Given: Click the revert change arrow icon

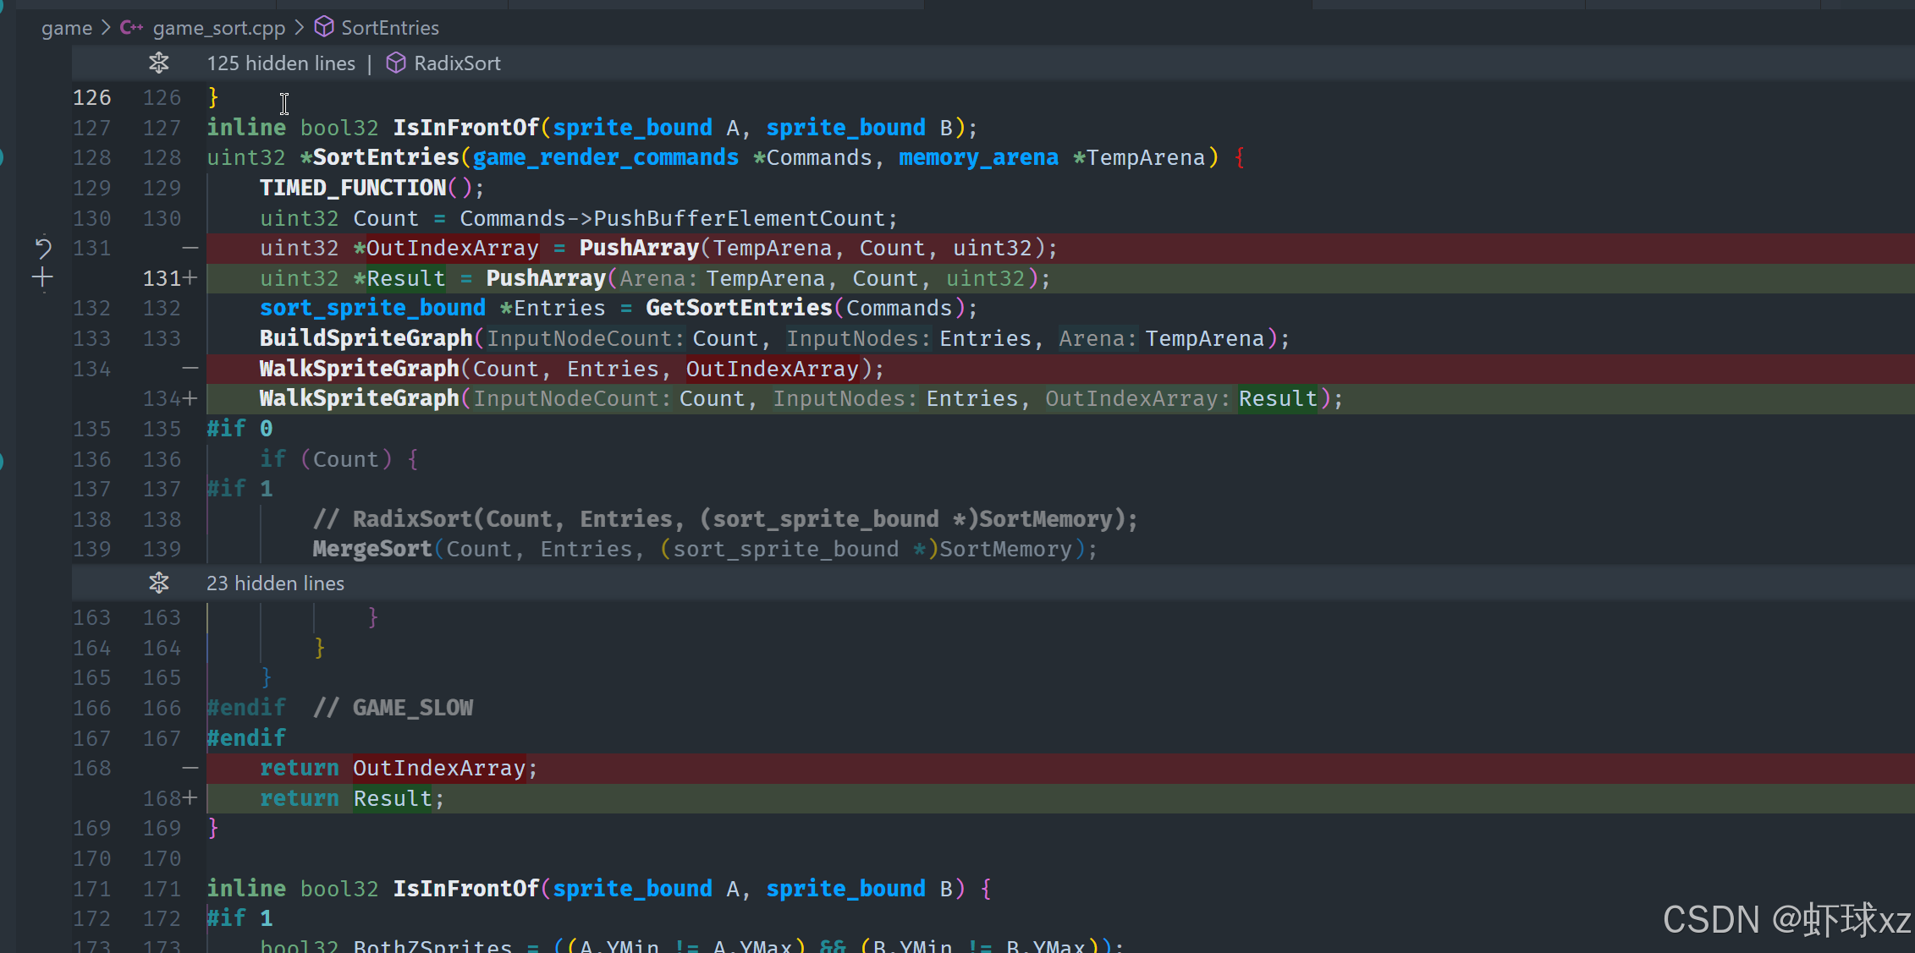Looking at the screenshot, I should pos(43,248).
